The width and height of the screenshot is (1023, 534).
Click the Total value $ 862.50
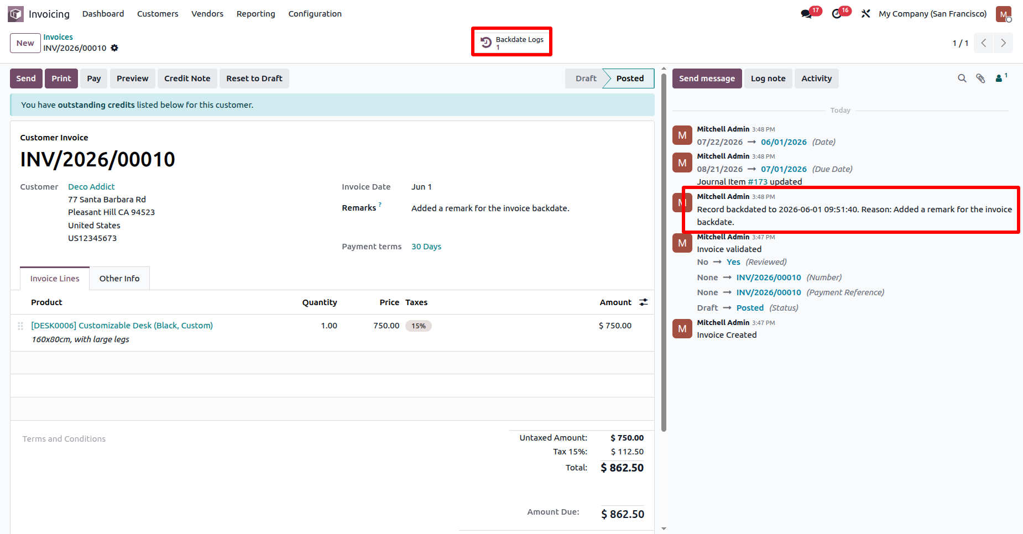point(622,468)
